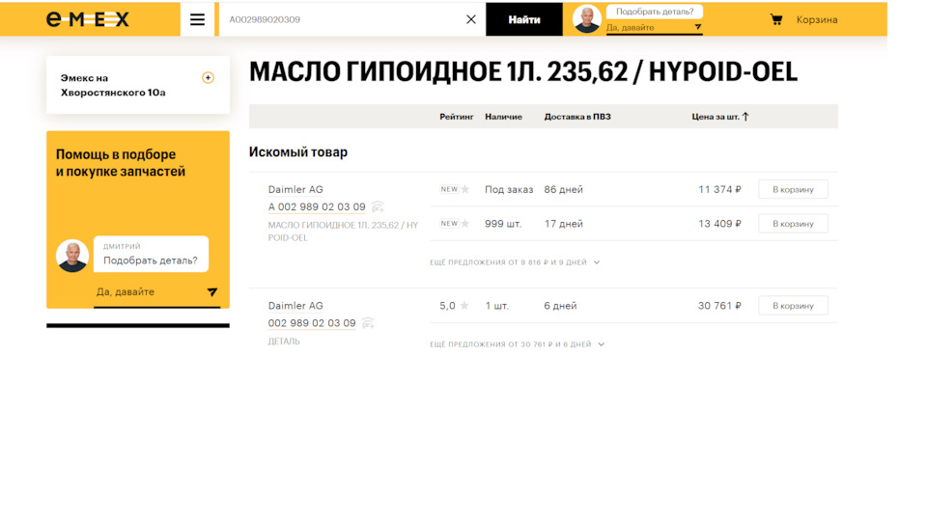Click the Найти search button

tap(523, 19)
